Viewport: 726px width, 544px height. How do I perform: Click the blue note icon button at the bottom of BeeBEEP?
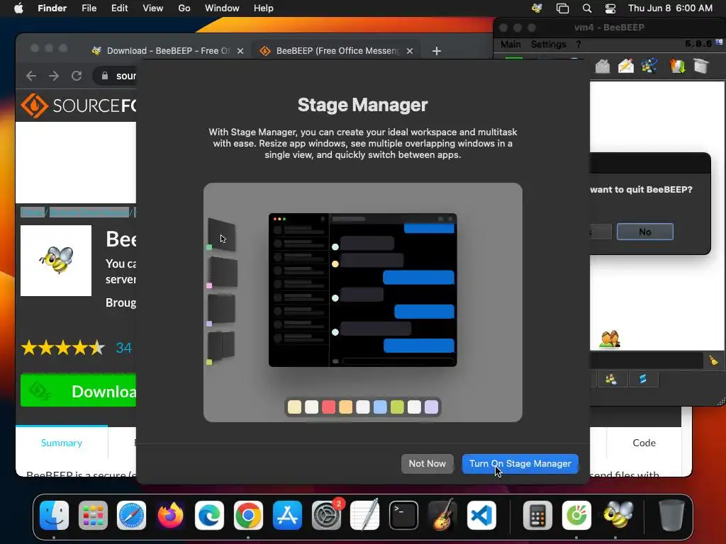click(642, 380)
